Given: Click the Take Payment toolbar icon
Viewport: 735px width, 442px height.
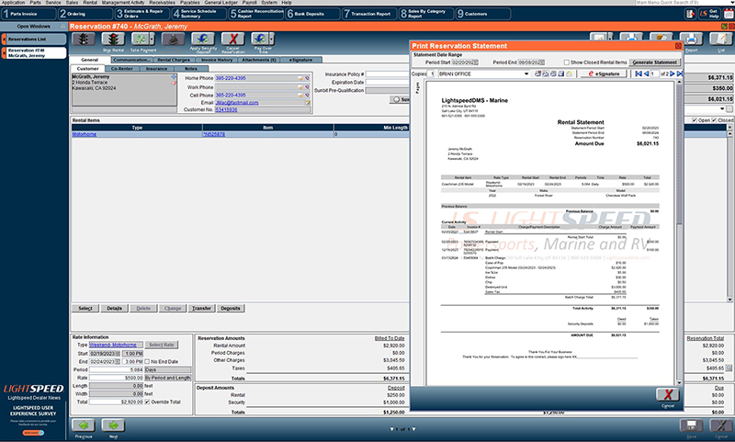Looking at the screenshot, I should [140, 40].
